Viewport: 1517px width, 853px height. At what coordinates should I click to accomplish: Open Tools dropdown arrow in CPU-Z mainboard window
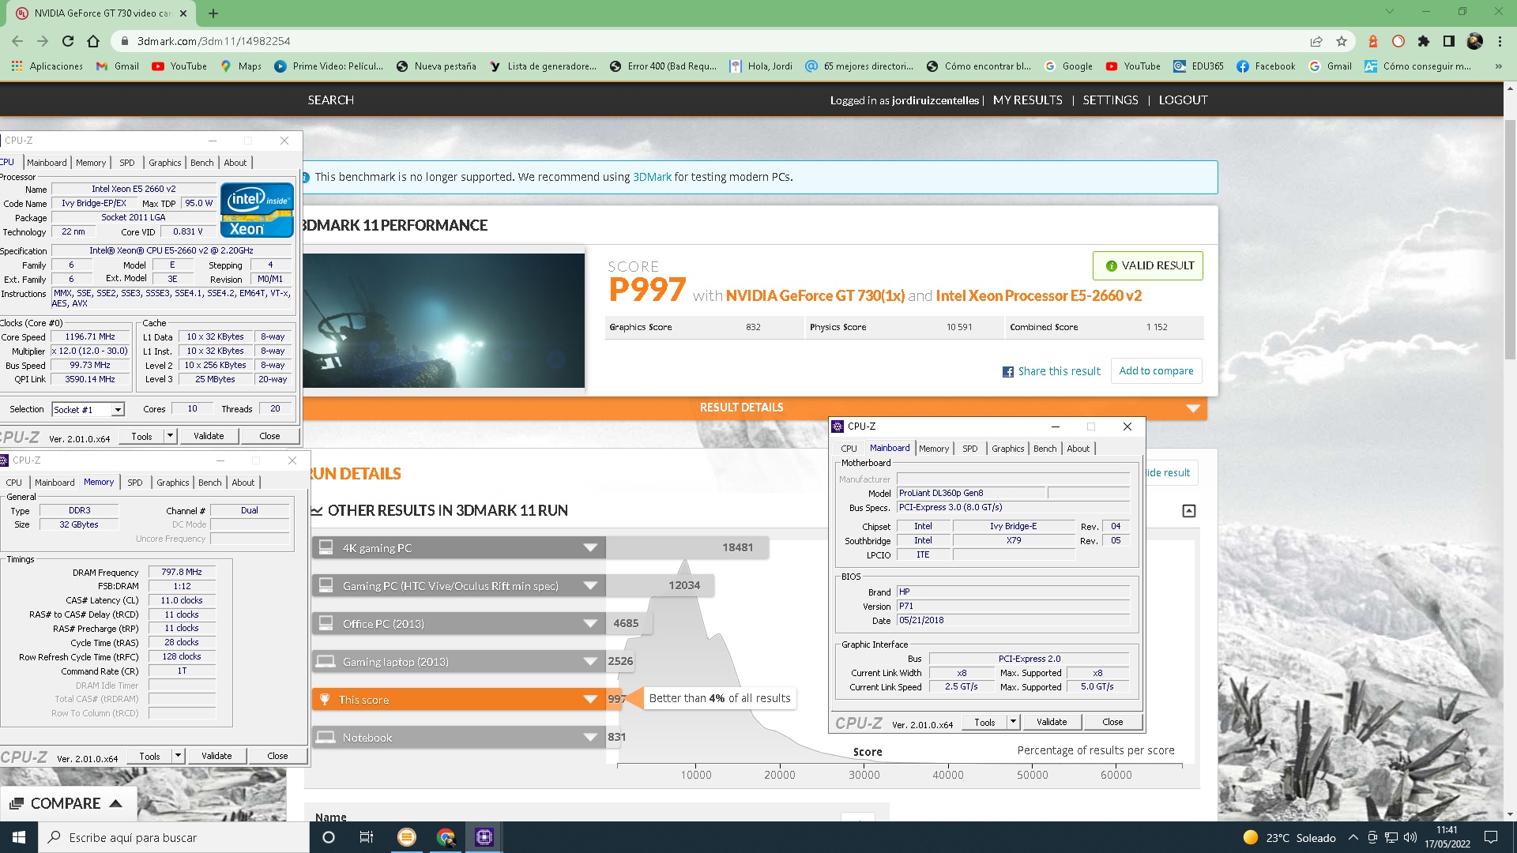[1014, 722]
